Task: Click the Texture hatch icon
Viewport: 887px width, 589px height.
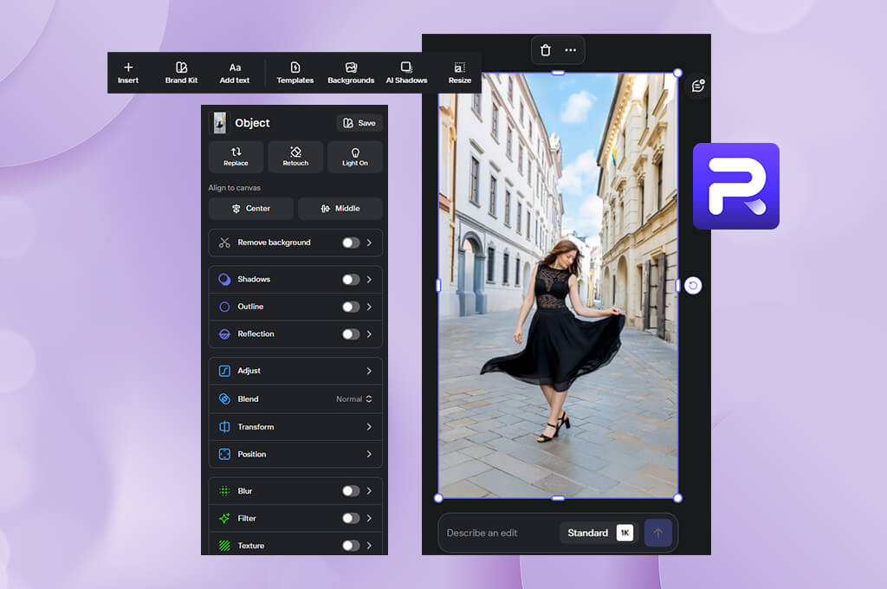Action: tap(224, 546)
